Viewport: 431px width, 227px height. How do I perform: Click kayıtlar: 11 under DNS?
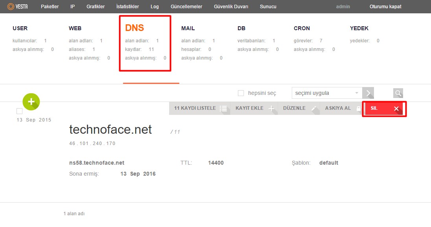139,49
